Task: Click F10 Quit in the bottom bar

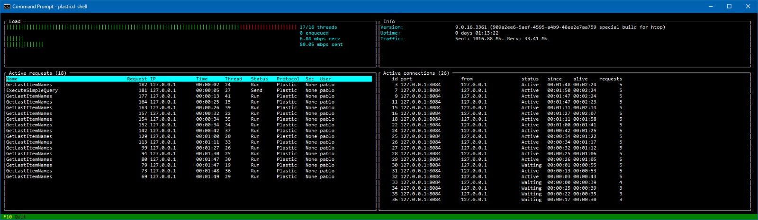Action: point(15,217)
